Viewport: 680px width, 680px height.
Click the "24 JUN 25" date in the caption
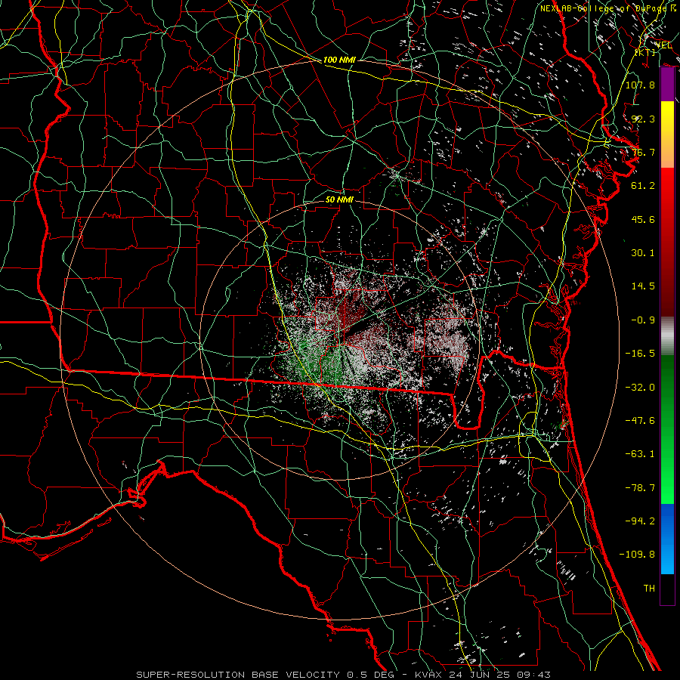(481, 675)
